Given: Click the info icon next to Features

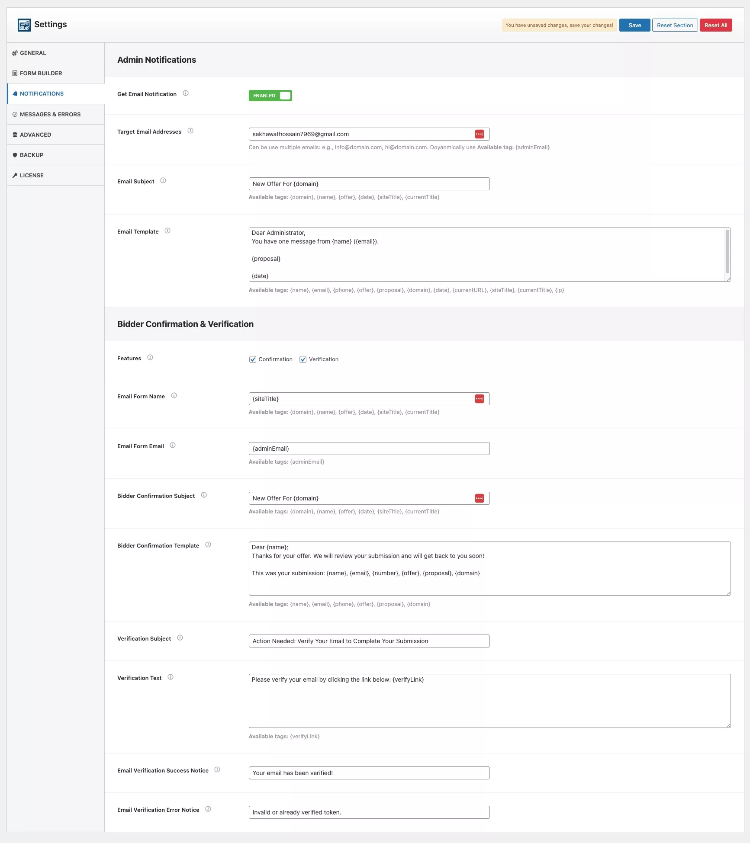Looking at the screenshot, I should coord(150,358).
